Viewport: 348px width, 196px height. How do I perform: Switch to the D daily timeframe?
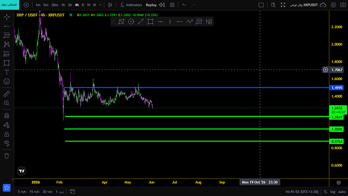click(x=83, y=5)
